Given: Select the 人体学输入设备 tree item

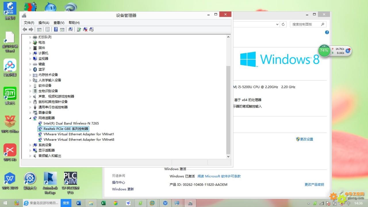Looking at the screenshot, I should 50,80.
